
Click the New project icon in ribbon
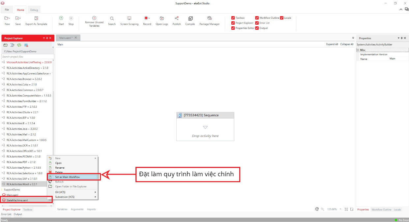pos(6,18)
